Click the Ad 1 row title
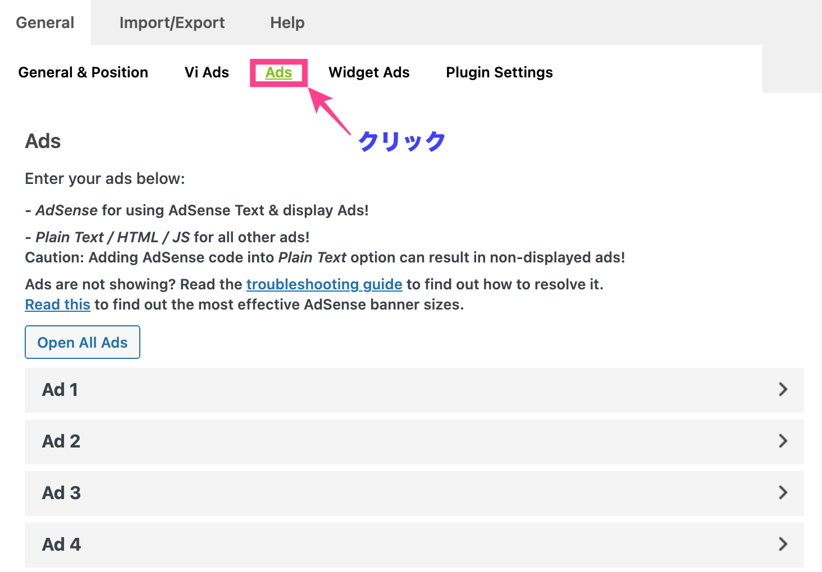This screenshot has height=572, width=822. coord(60,390)
